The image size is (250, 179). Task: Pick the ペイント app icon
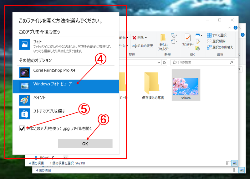24,100
